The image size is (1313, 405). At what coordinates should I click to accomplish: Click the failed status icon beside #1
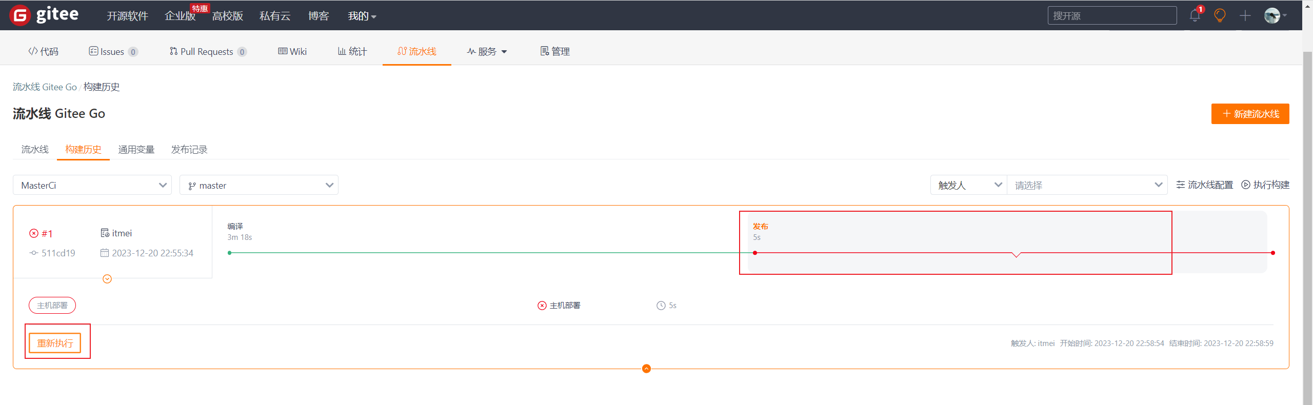coord(34,233)
